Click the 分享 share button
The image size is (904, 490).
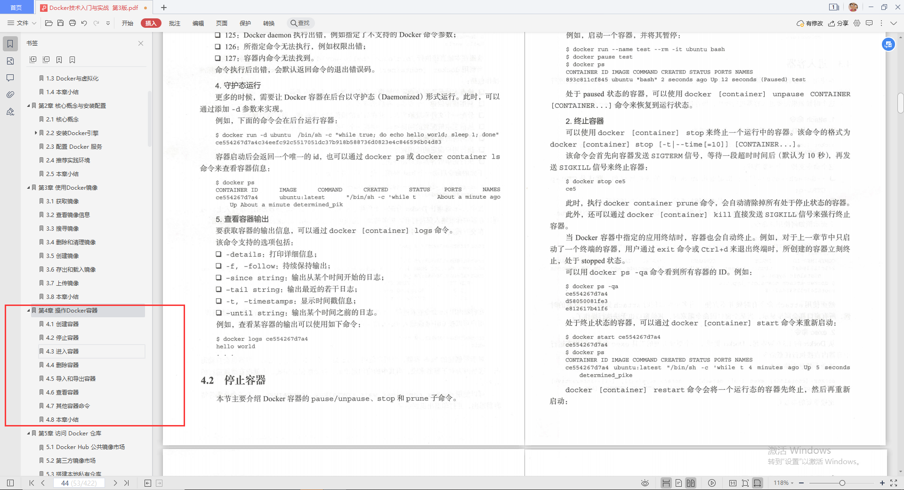pyautogui.click(x=839, y=23)
